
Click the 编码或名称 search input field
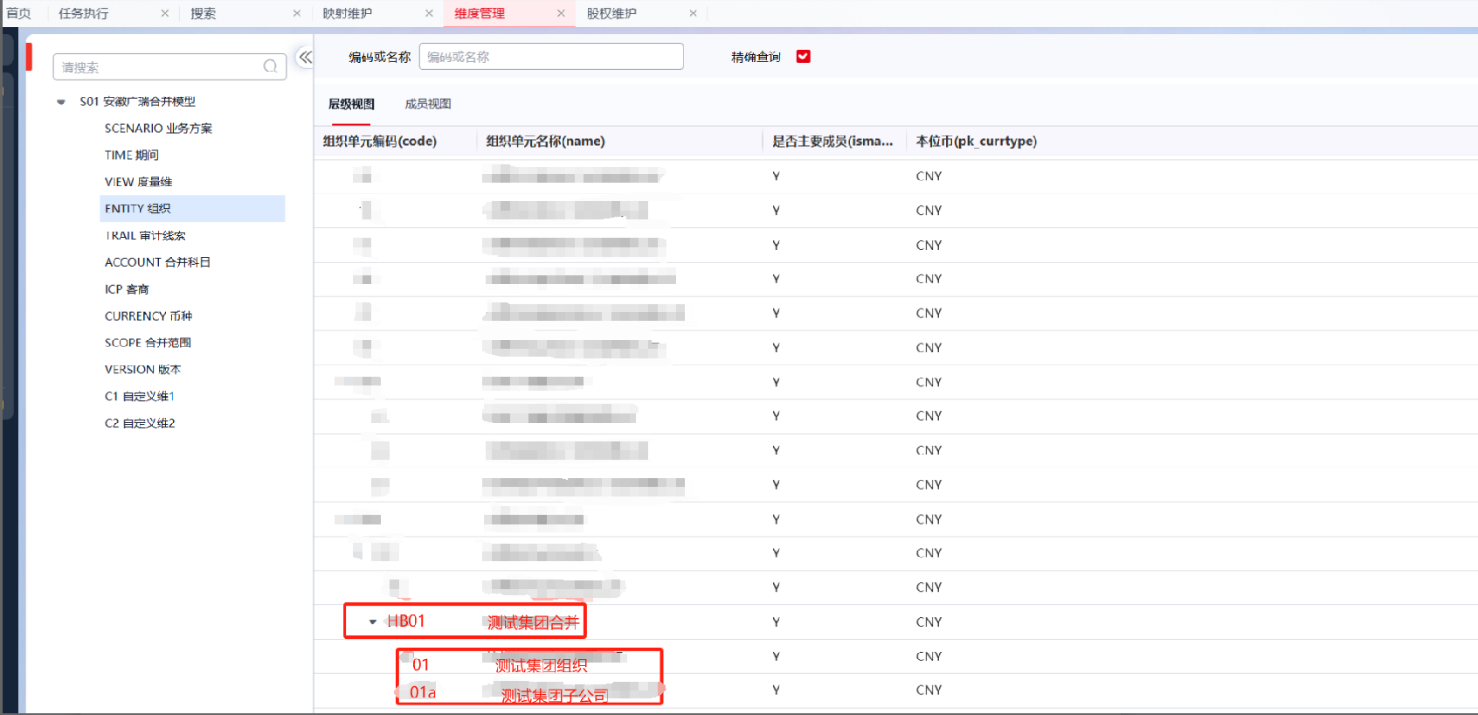[x=550, y=57]
